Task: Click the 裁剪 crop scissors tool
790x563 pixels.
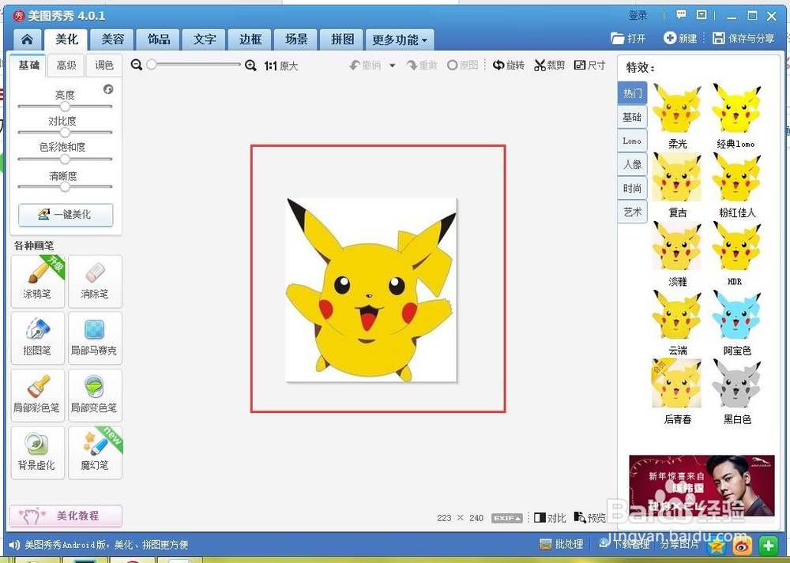Action: pos(550,65)
